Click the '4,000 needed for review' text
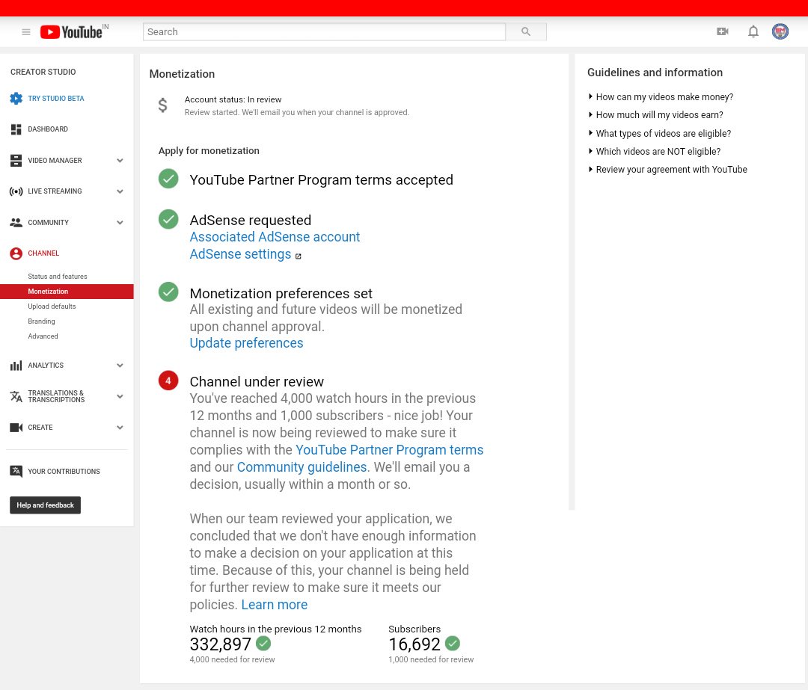The width and height of the screenshot is (808, 690). click(232, 659)
